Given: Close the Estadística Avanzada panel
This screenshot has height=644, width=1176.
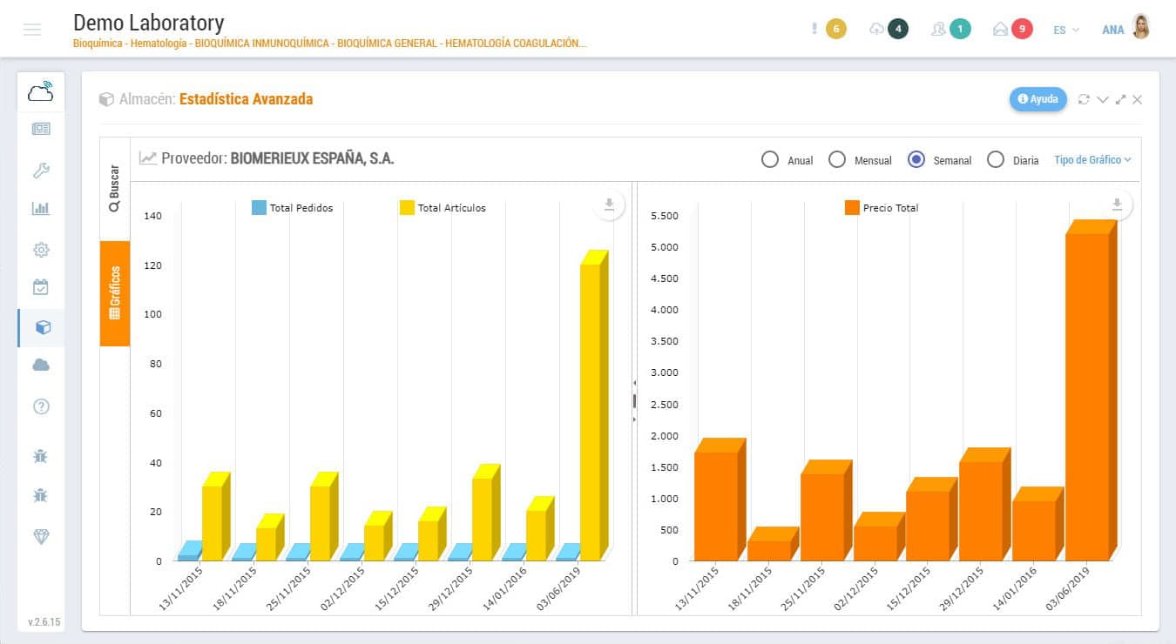Looking at the screenshot, I should tap(1137, 99).
